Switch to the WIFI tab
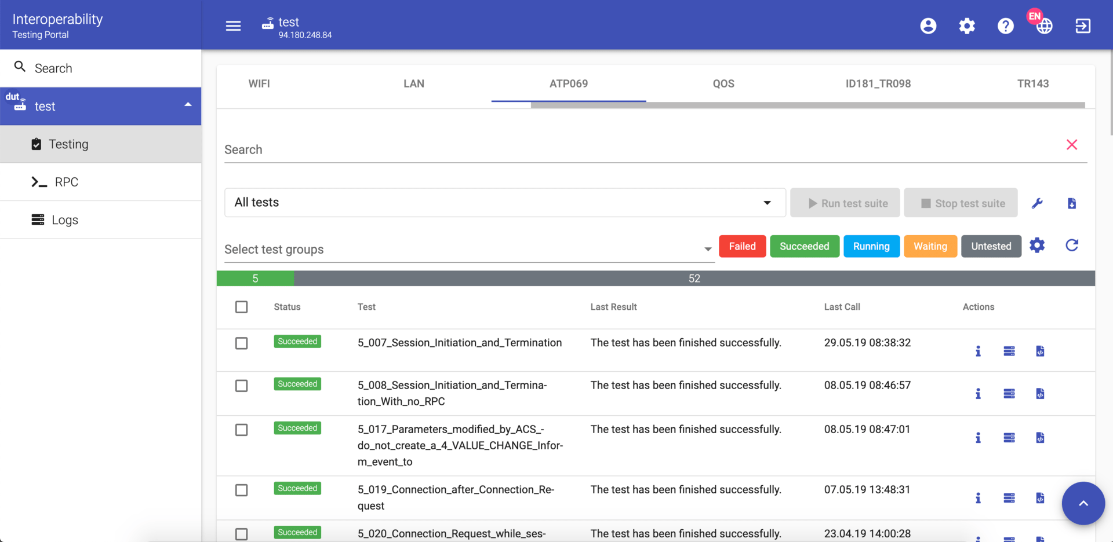The image size is (1113, 542). coord(259,83)
